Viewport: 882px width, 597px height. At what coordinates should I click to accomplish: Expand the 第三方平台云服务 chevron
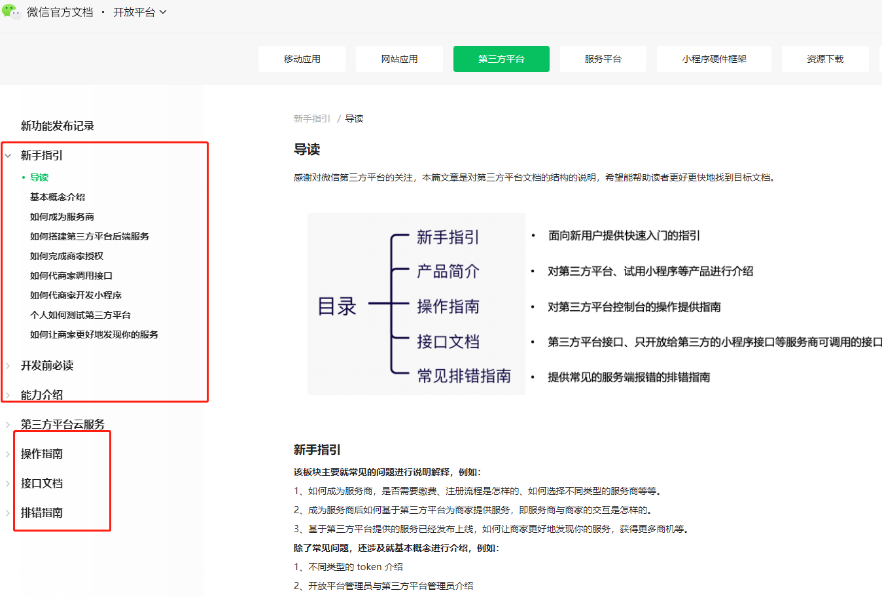pyautogui.click(x=8, y=425)
